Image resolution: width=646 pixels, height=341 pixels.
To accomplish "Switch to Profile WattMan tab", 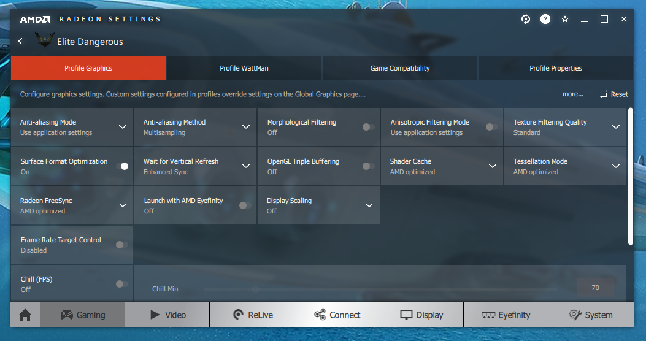I will click(244, 68).
